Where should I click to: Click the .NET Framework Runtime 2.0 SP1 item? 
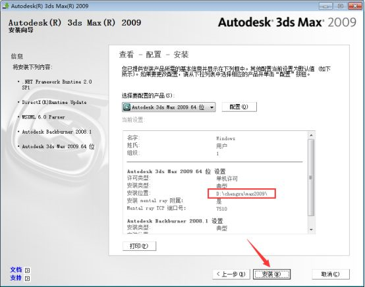57,85
